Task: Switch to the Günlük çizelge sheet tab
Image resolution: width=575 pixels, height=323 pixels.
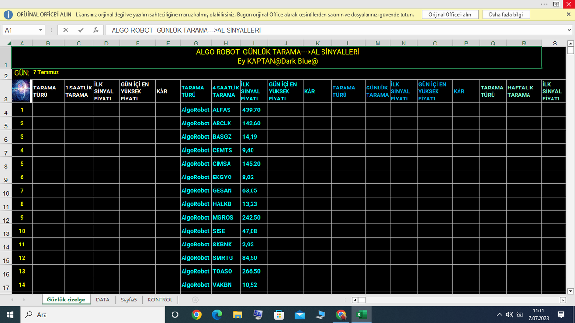Action: point(66,300)
